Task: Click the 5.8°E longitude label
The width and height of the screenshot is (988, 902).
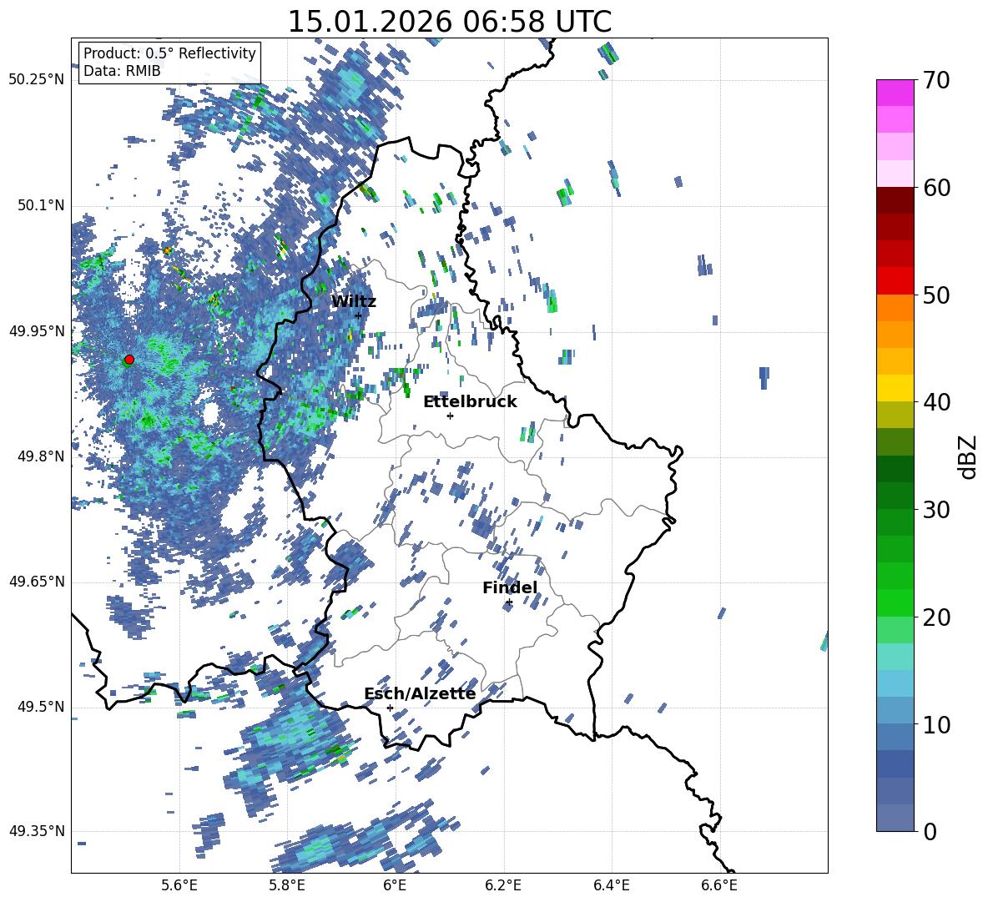Action: [287, 886]
